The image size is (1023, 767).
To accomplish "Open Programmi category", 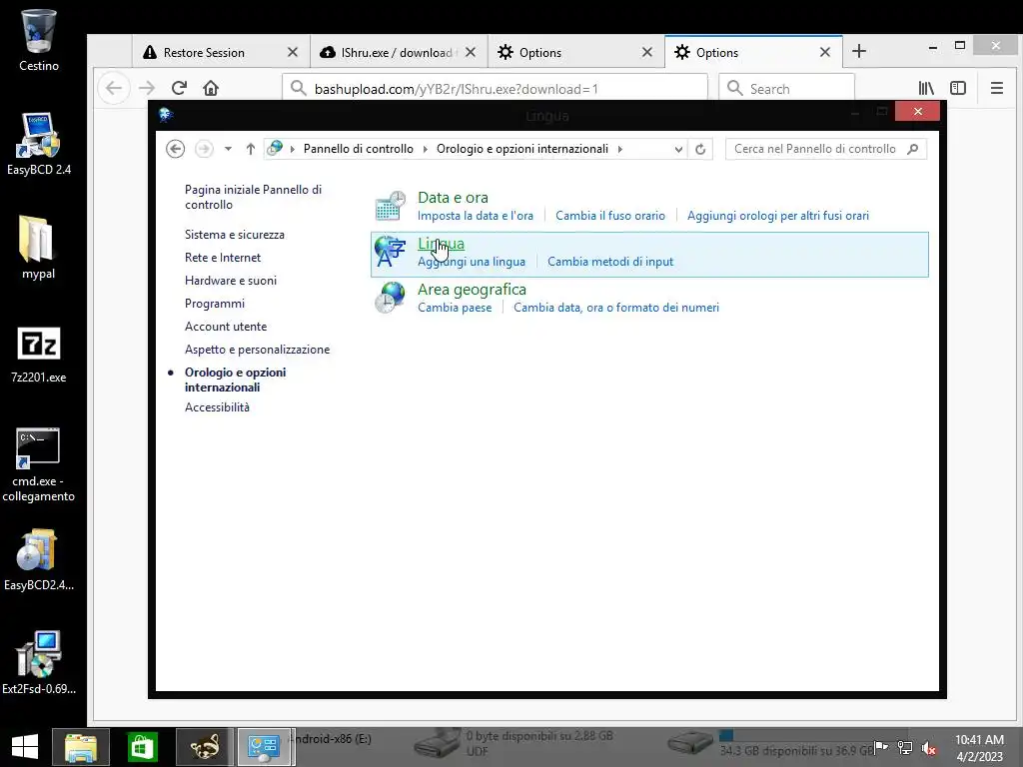I will coord(215,304).
